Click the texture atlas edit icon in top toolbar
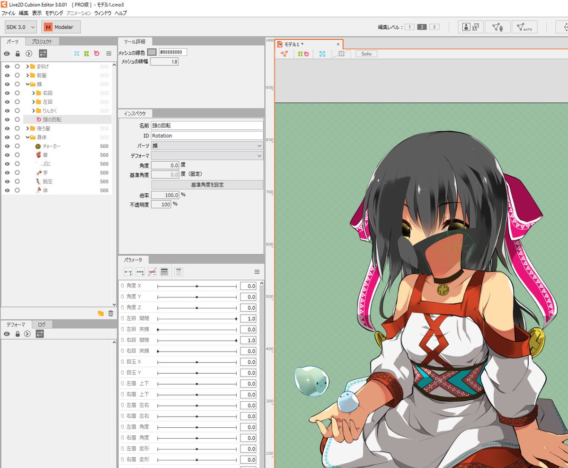The height and width of the screenshot is (468, 568). (x=470, y=27)
